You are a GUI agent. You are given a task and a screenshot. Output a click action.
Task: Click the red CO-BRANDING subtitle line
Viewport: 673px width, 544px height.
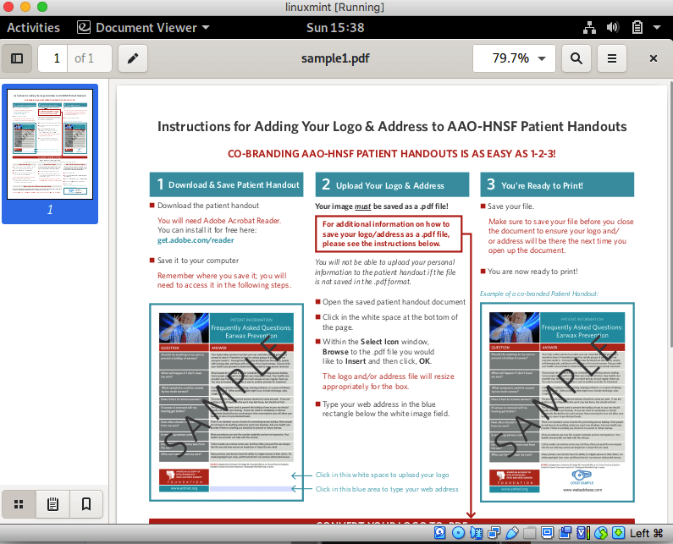[391, 154]
